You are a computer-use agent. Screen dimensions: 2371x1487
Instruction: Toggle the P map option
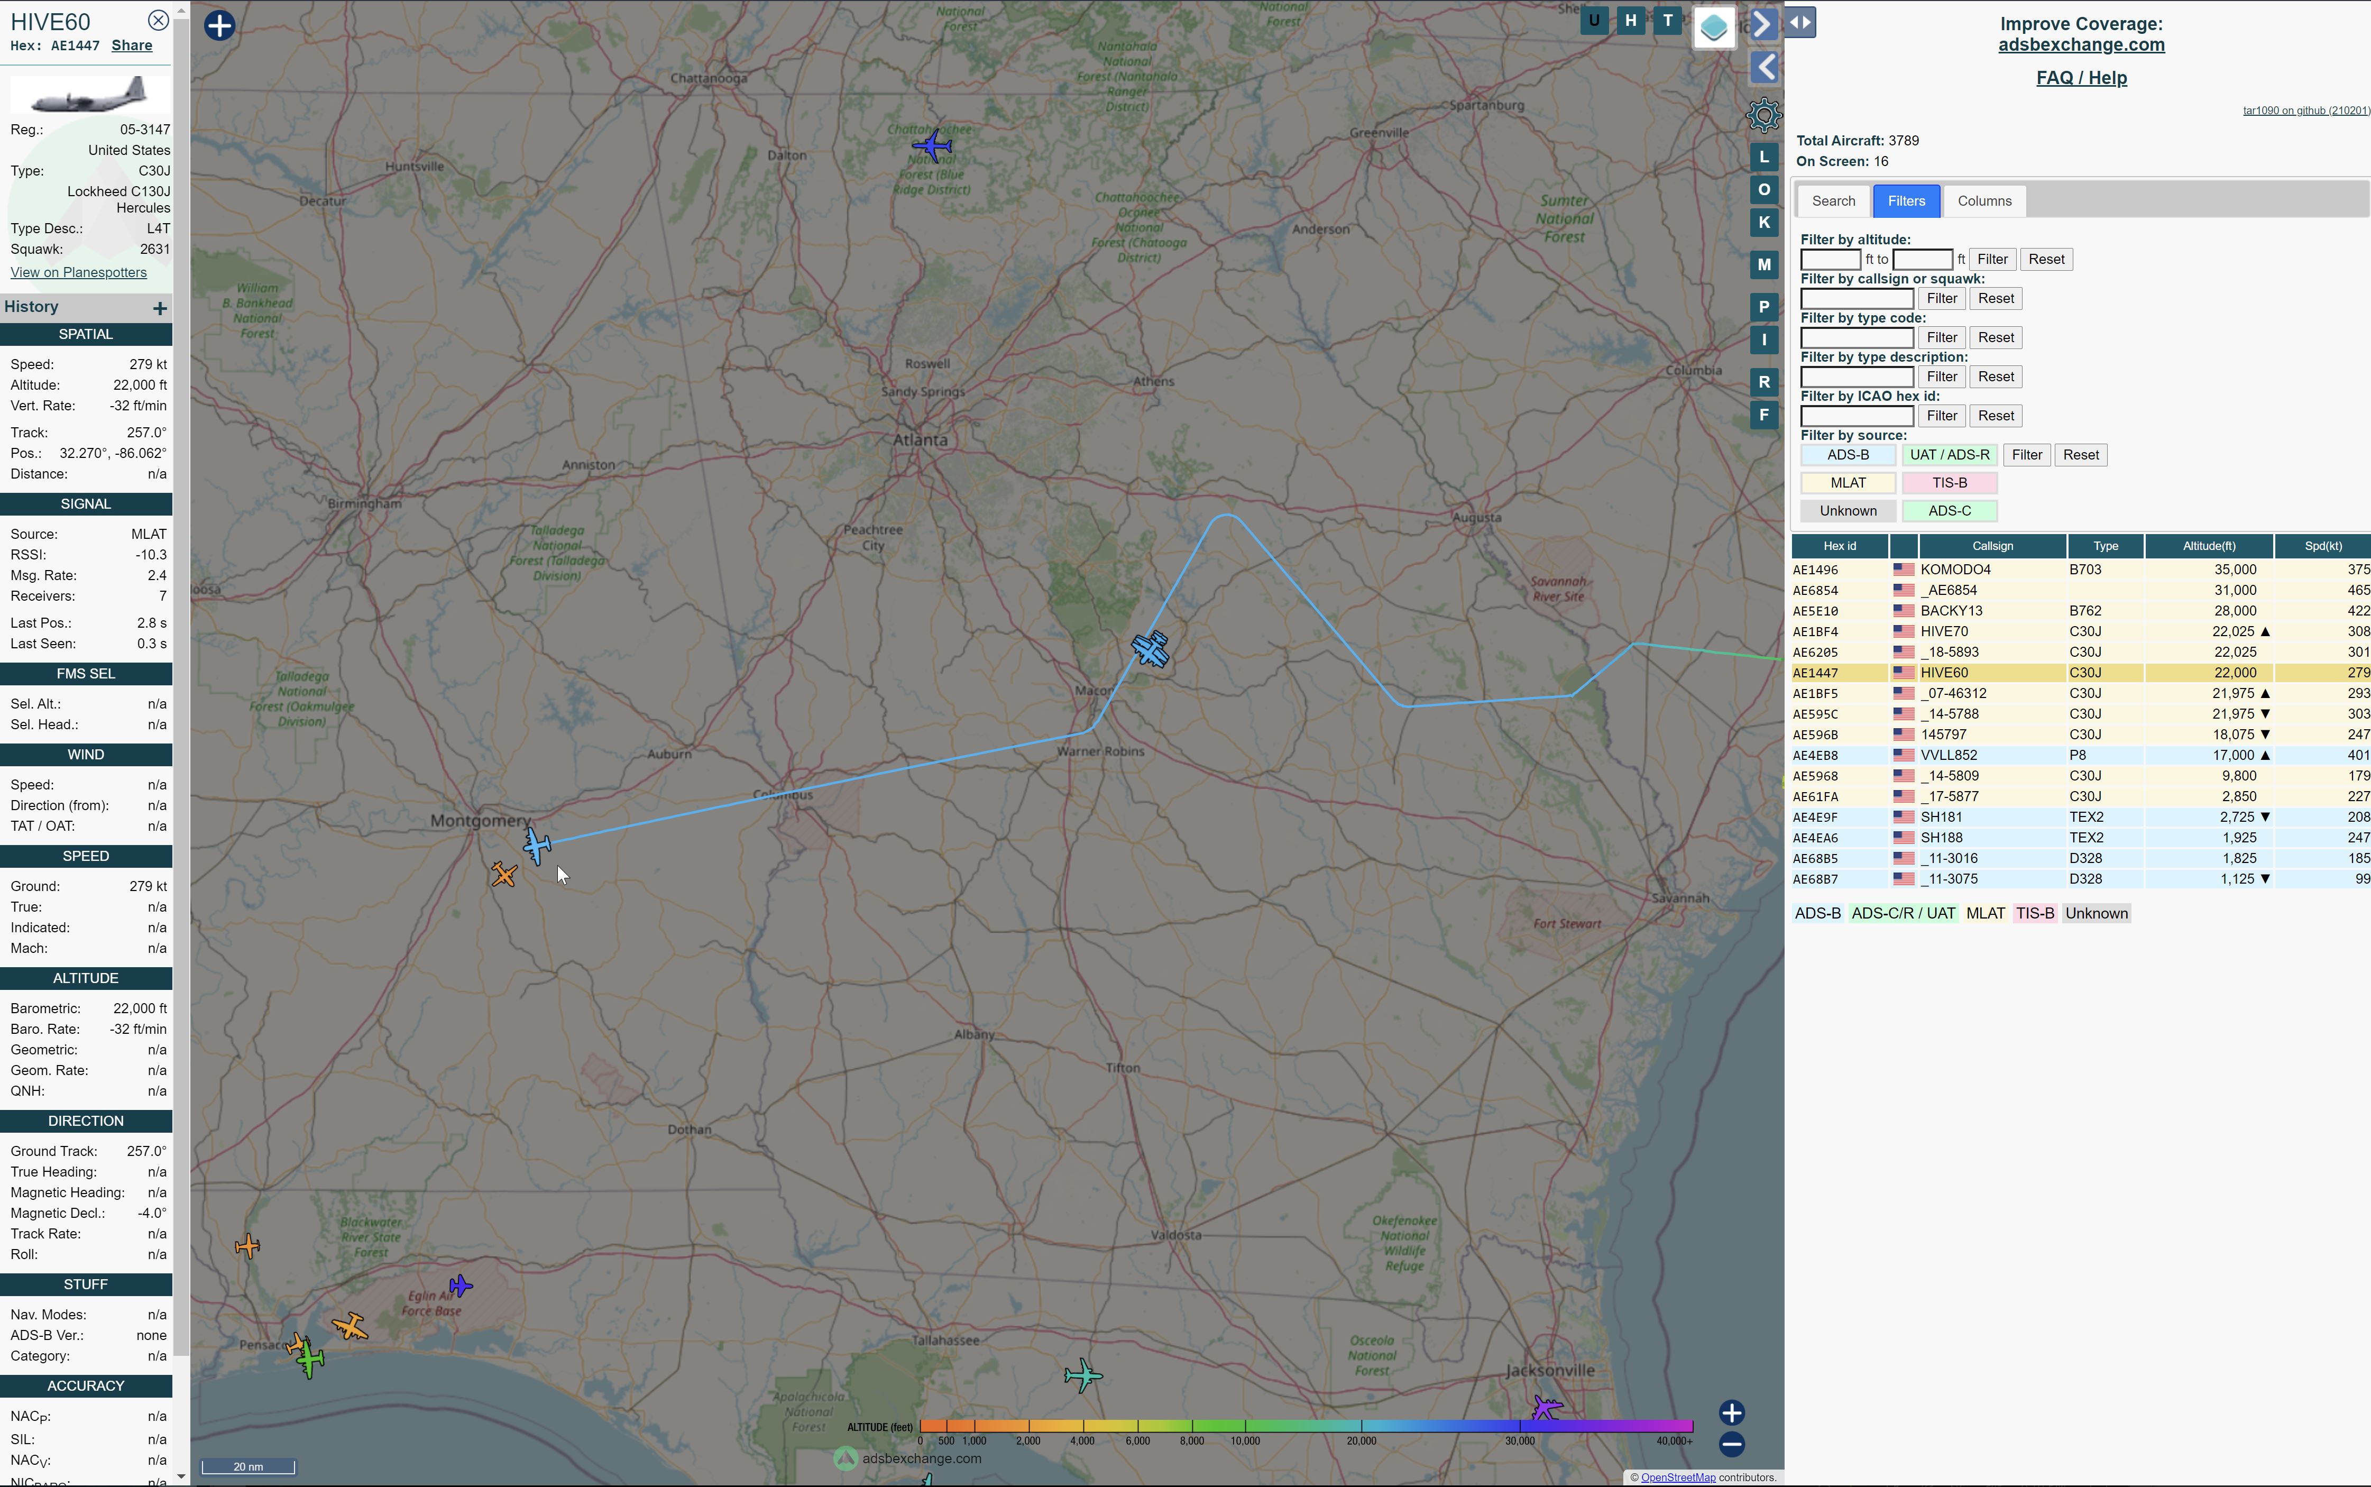[x=1764, y=307]
